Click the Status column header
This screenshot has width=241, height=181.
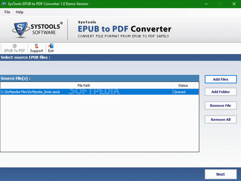click(186, 85)
